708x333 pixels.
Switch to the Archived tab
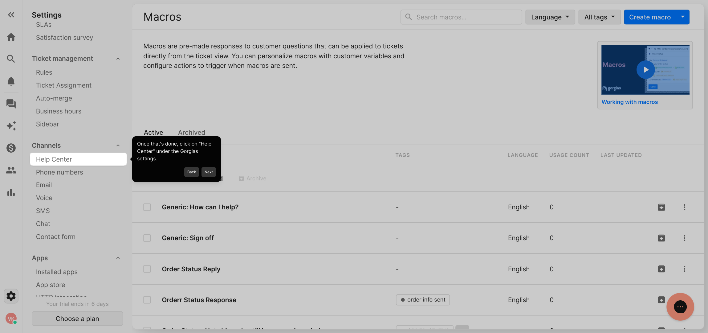pyautogui.click(x=191, y=132)
